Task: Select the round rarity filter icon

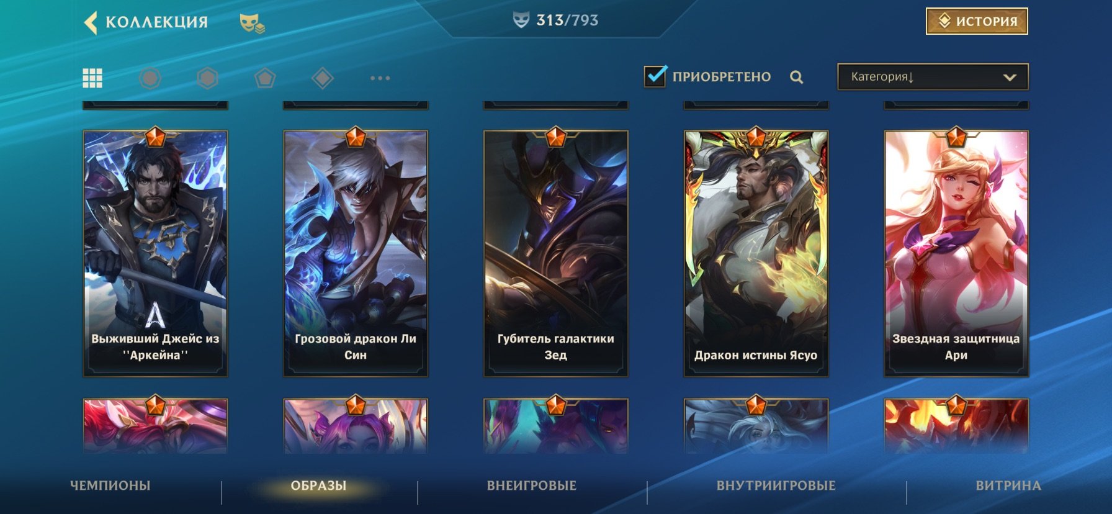Action: [150, 78]
